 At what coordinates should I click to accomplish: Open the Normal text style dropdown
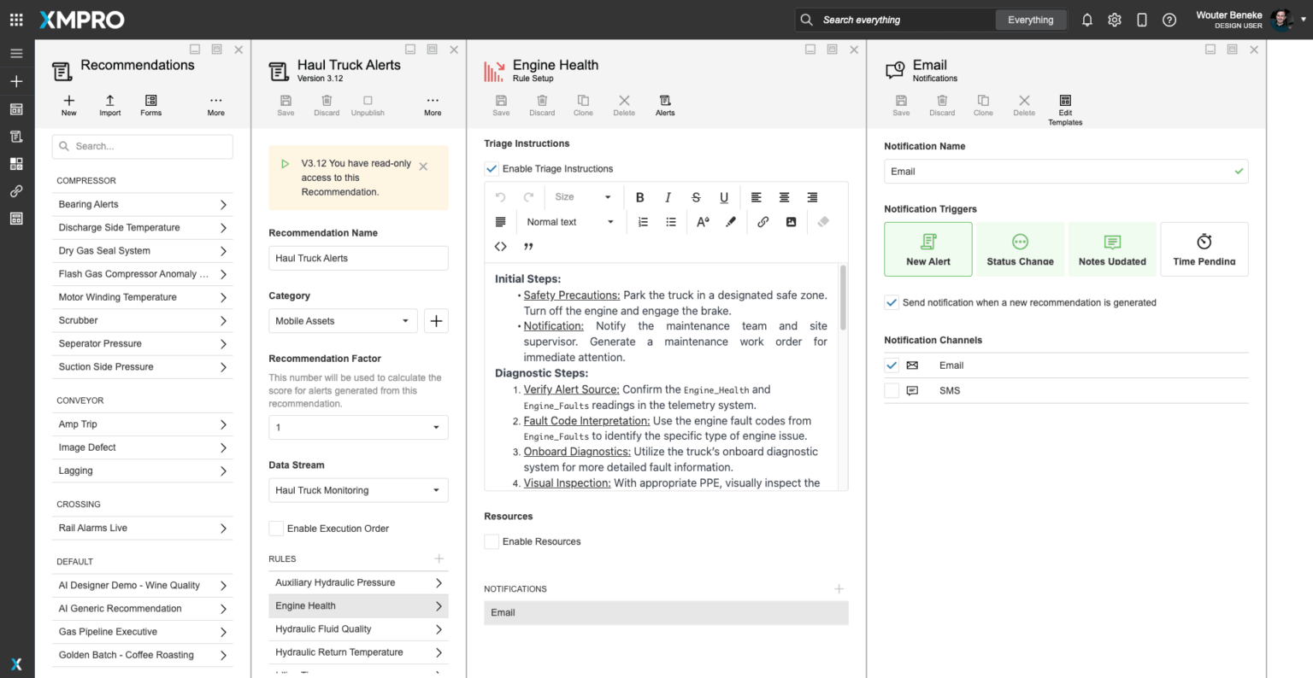click(569, 222)
